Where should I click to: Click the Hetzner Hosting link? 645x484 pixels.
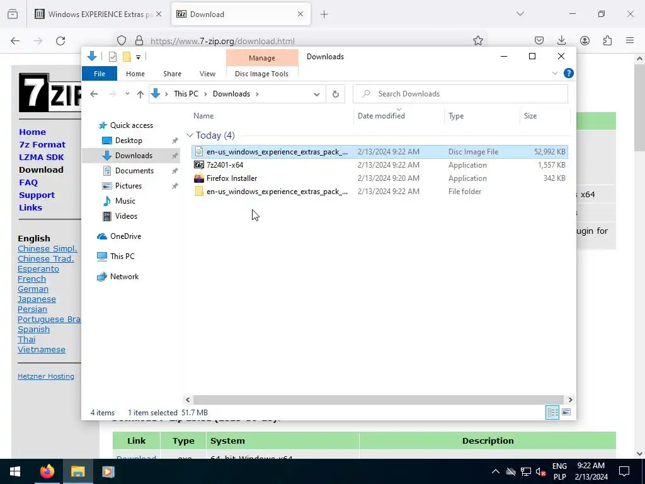[46, 376]
